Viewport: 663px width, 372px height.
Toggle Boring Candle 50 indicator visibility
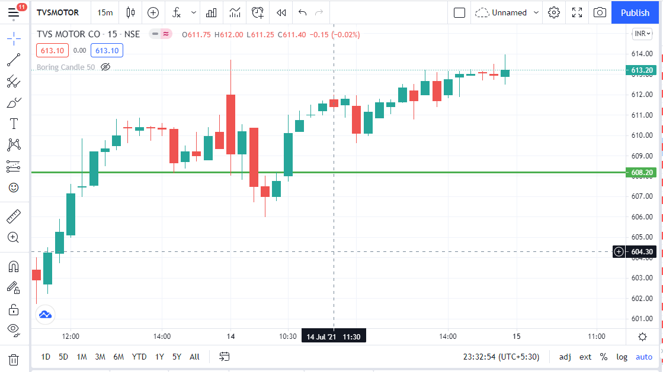(105, 67)
